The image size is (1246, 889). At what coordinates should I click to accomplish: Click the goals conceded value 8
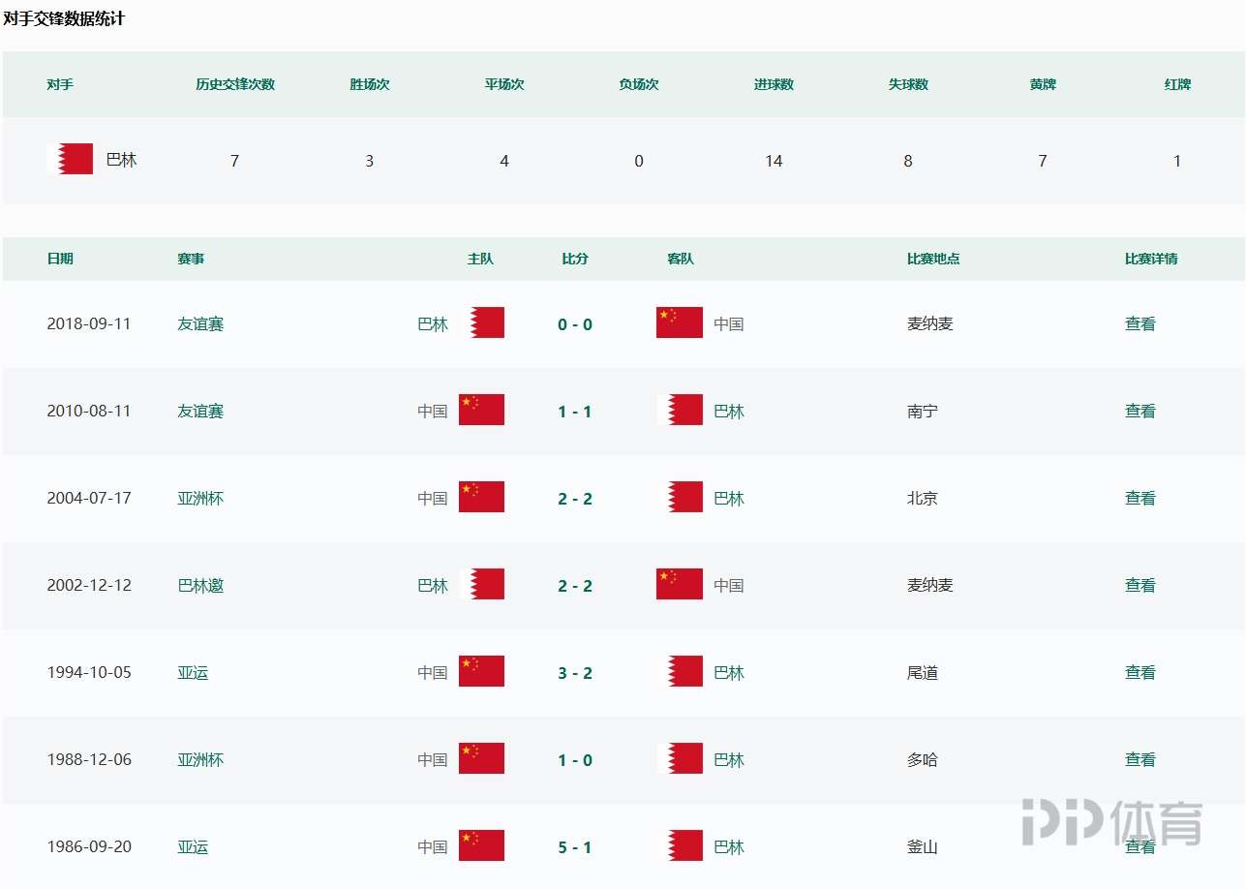[x=908, y=161]
